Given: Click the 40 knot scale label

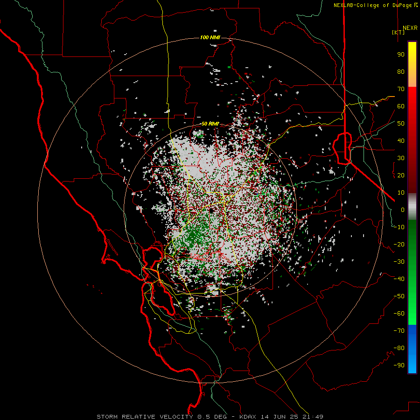Looking at the screenshot, I should (401, 140).
